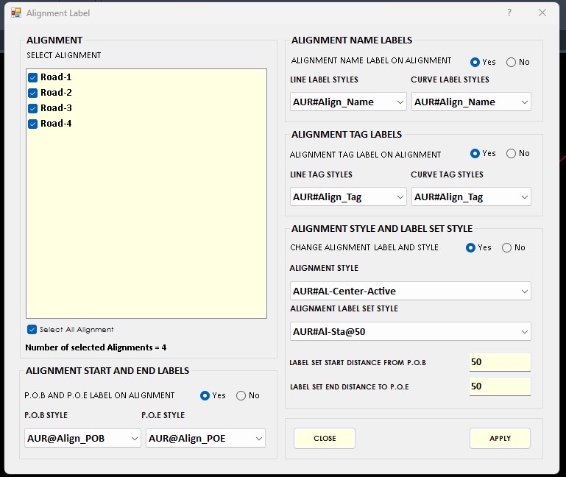Choose No for change alignment style
This screenshot has height=477, width=566.
point(507,247)
